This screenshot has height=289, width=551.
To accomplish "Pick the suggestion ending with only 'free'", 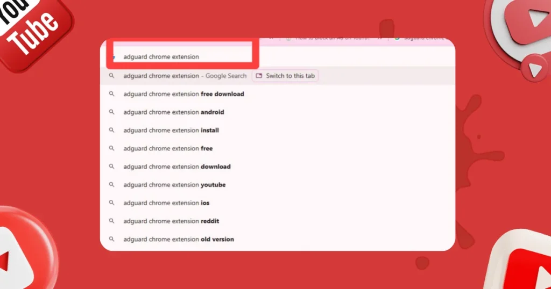I will coord(168,148).
